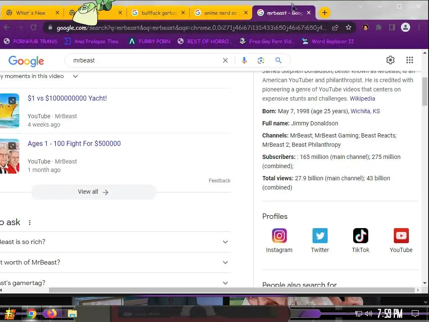Search by image with Google Lens
429x322 pixels.
tap(261, 60)
